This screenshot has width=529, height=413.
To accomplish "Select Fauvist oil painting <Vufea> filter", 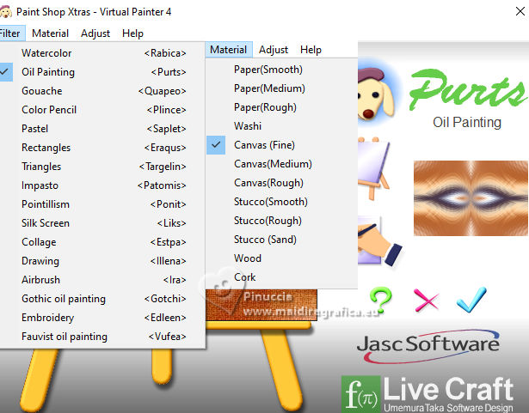I will pyautogui.click(x=102, y=337).
